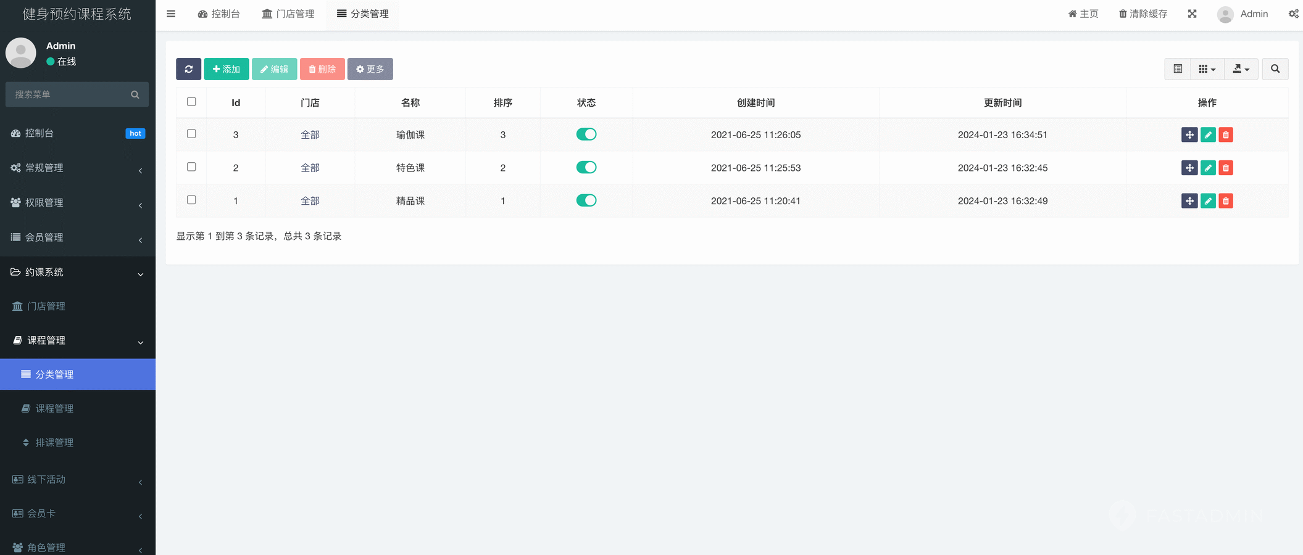Open the table search icon button
The height and width of the screenshot is (555, 1303).
click(1275, 69)
